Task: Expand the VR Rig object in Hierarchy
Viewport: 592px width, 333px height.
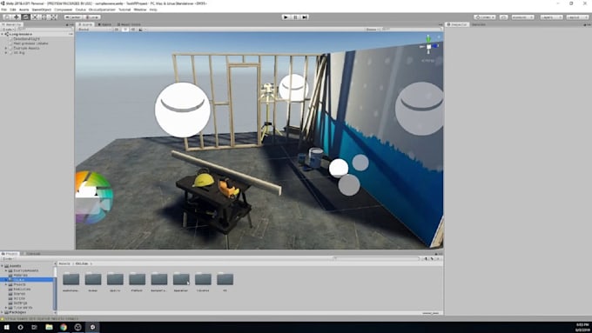Action: click(x=6, y=53)
